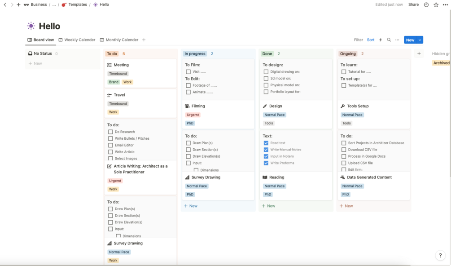This screenshot has width=451, height=266.
Task: Click Edited just now text
Action: pyautogui.click(x=389, y=4)
